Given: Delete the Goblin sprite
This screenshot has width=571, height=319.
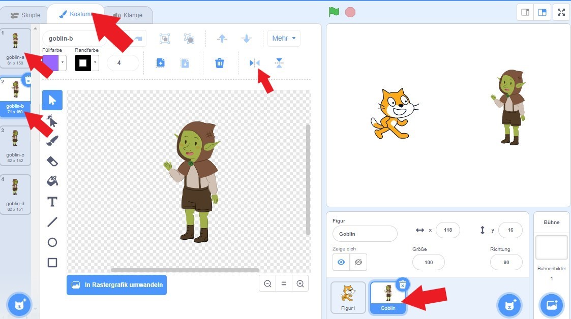Looking at the screenshot, I should pyautogui.click(x=402, y=285).
